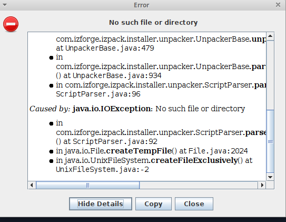Click the Close button
The width and height of the screenshot is (286, 222).
pyautogui.click(x=194, y=204)
